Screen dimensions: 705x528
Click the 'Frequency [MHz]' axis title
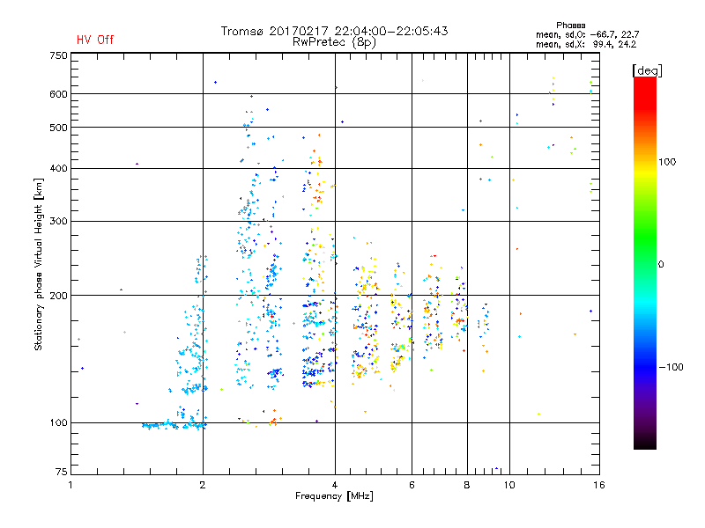[x=334, y=496]
